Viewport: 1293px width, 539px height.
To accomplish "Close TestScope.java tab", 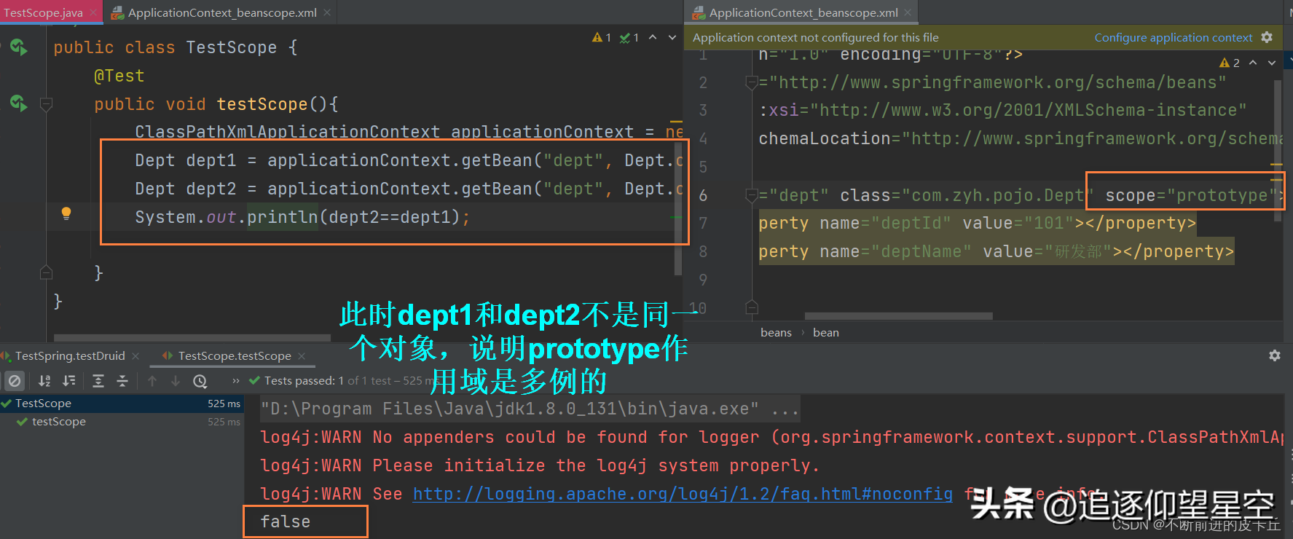I will [x=93, y=12].
